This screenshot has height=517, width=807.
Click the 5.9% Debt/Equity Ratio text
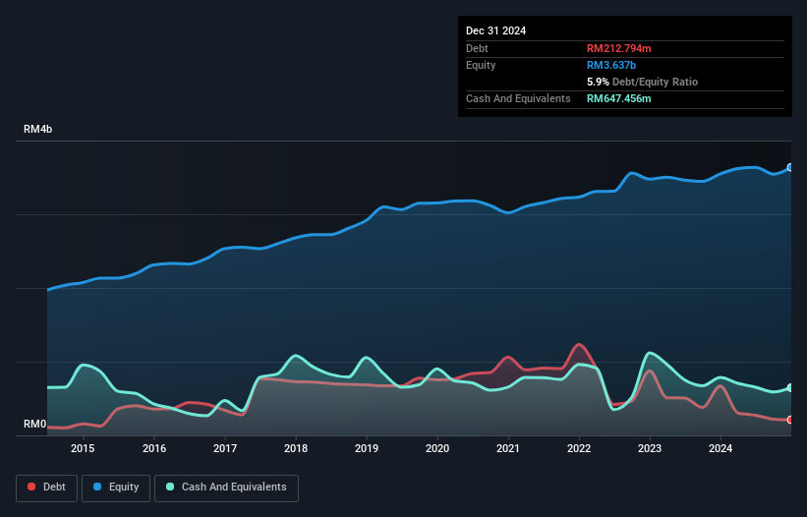[x=642, y=82]
